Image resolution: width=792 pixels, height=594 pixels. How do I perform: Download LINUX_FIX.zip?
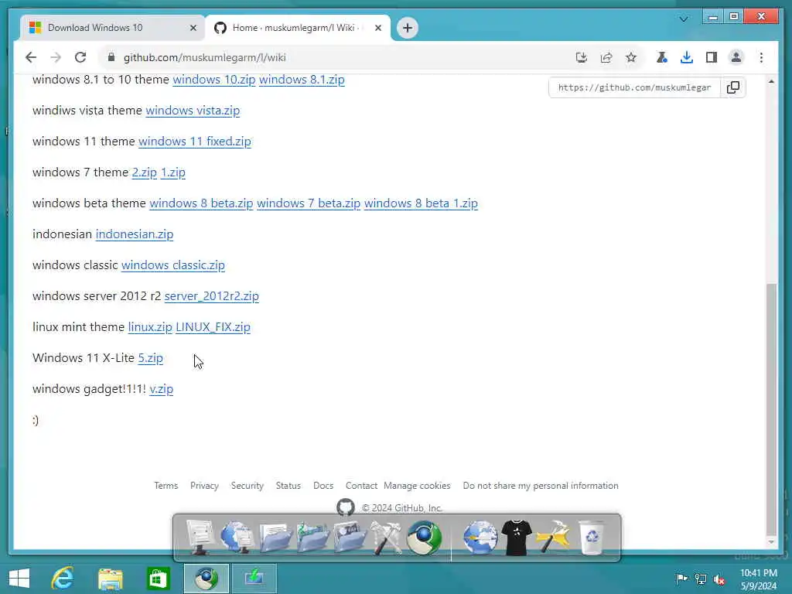[213, 327]
